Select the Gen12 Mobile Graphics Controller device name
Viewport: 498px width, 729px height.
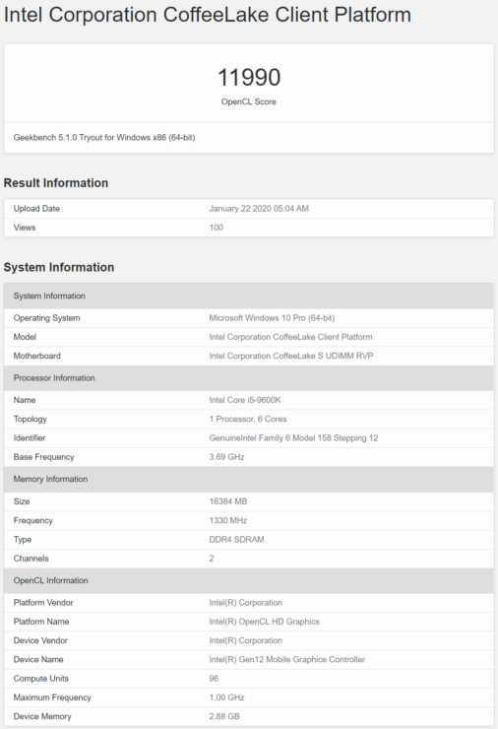coord(287,660)
